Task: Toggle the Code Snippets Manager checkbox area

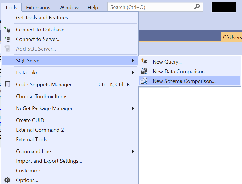Action: tap(7, 83)
